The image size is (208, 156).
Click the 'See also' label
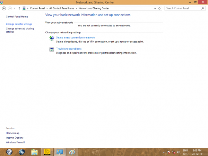(x=10, y=128)
